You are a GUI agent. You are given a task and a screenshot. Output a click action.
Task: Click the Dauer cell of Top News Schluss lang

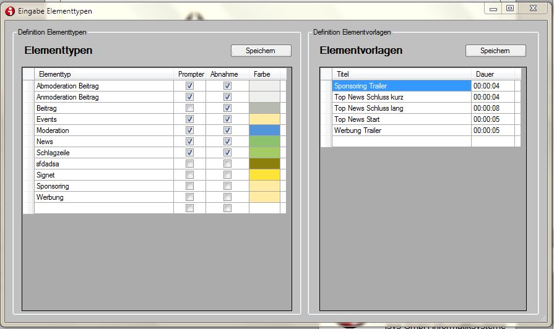[492, 108]
